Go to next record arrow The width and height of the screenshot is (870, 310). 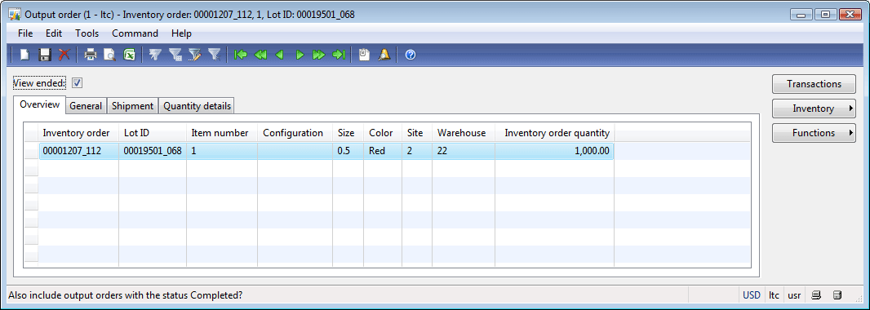300,55
